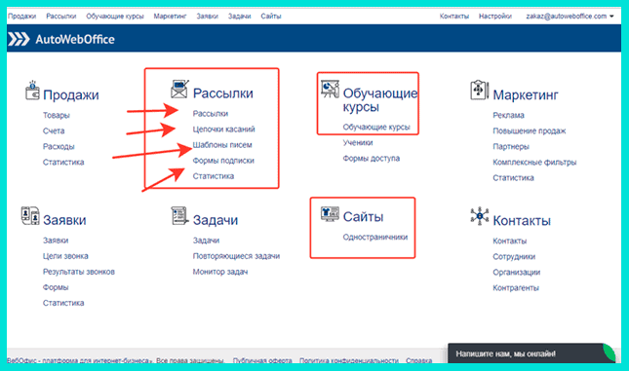Open Контакты sublink under Контакты heading
Image resolution: width=629 pixels, height=371 pixels.
coord(509,241)
